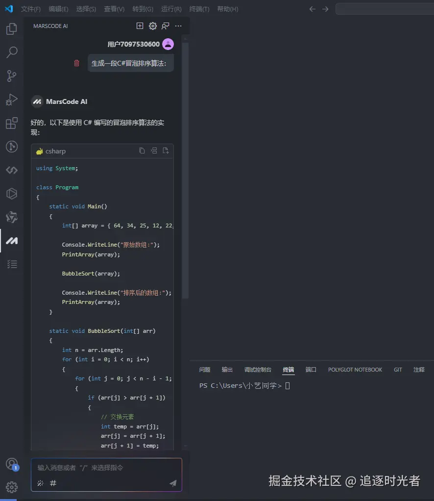Open the checklist icon in activity bar

(12, 264)
